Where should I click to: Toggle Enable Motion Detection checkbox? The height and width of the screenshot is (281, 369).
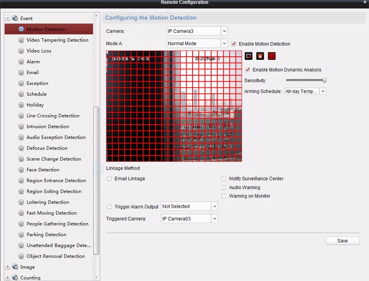[x=234, y=44]
